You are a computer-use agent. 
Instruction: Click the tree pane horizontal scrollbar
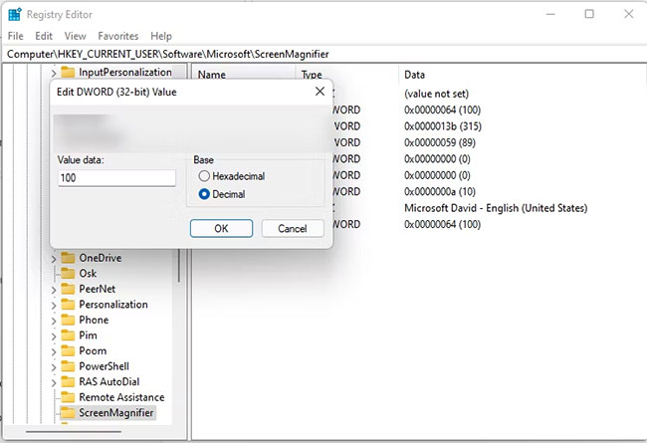[x=74, y=432]
